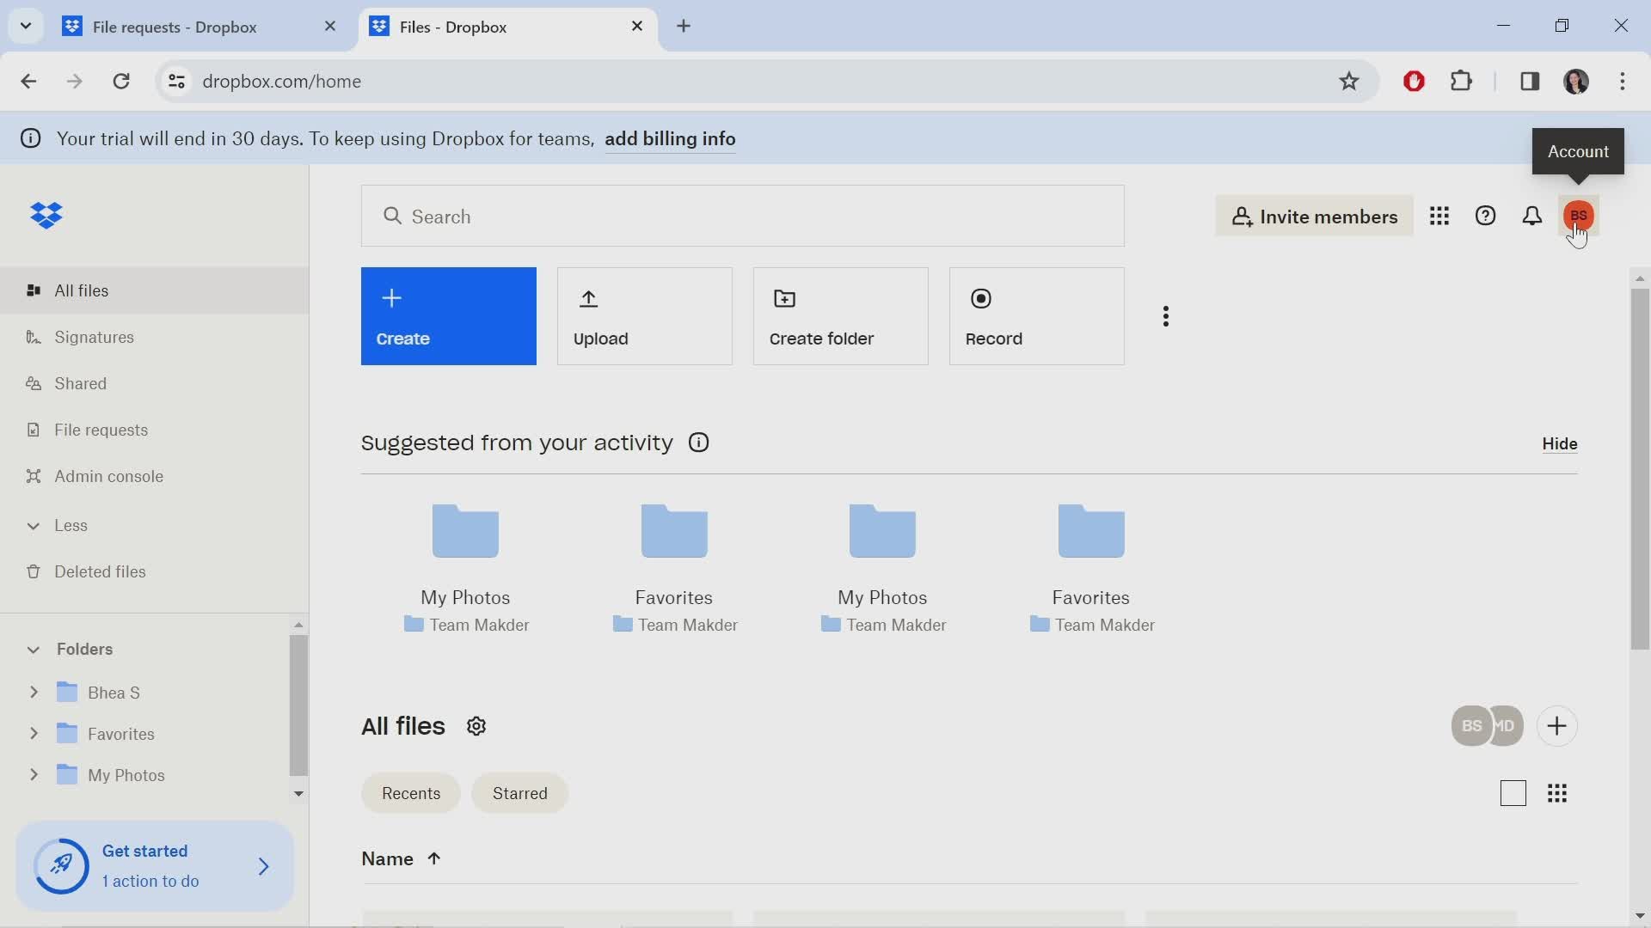Switch to small grid view icon

point(1556,793)
